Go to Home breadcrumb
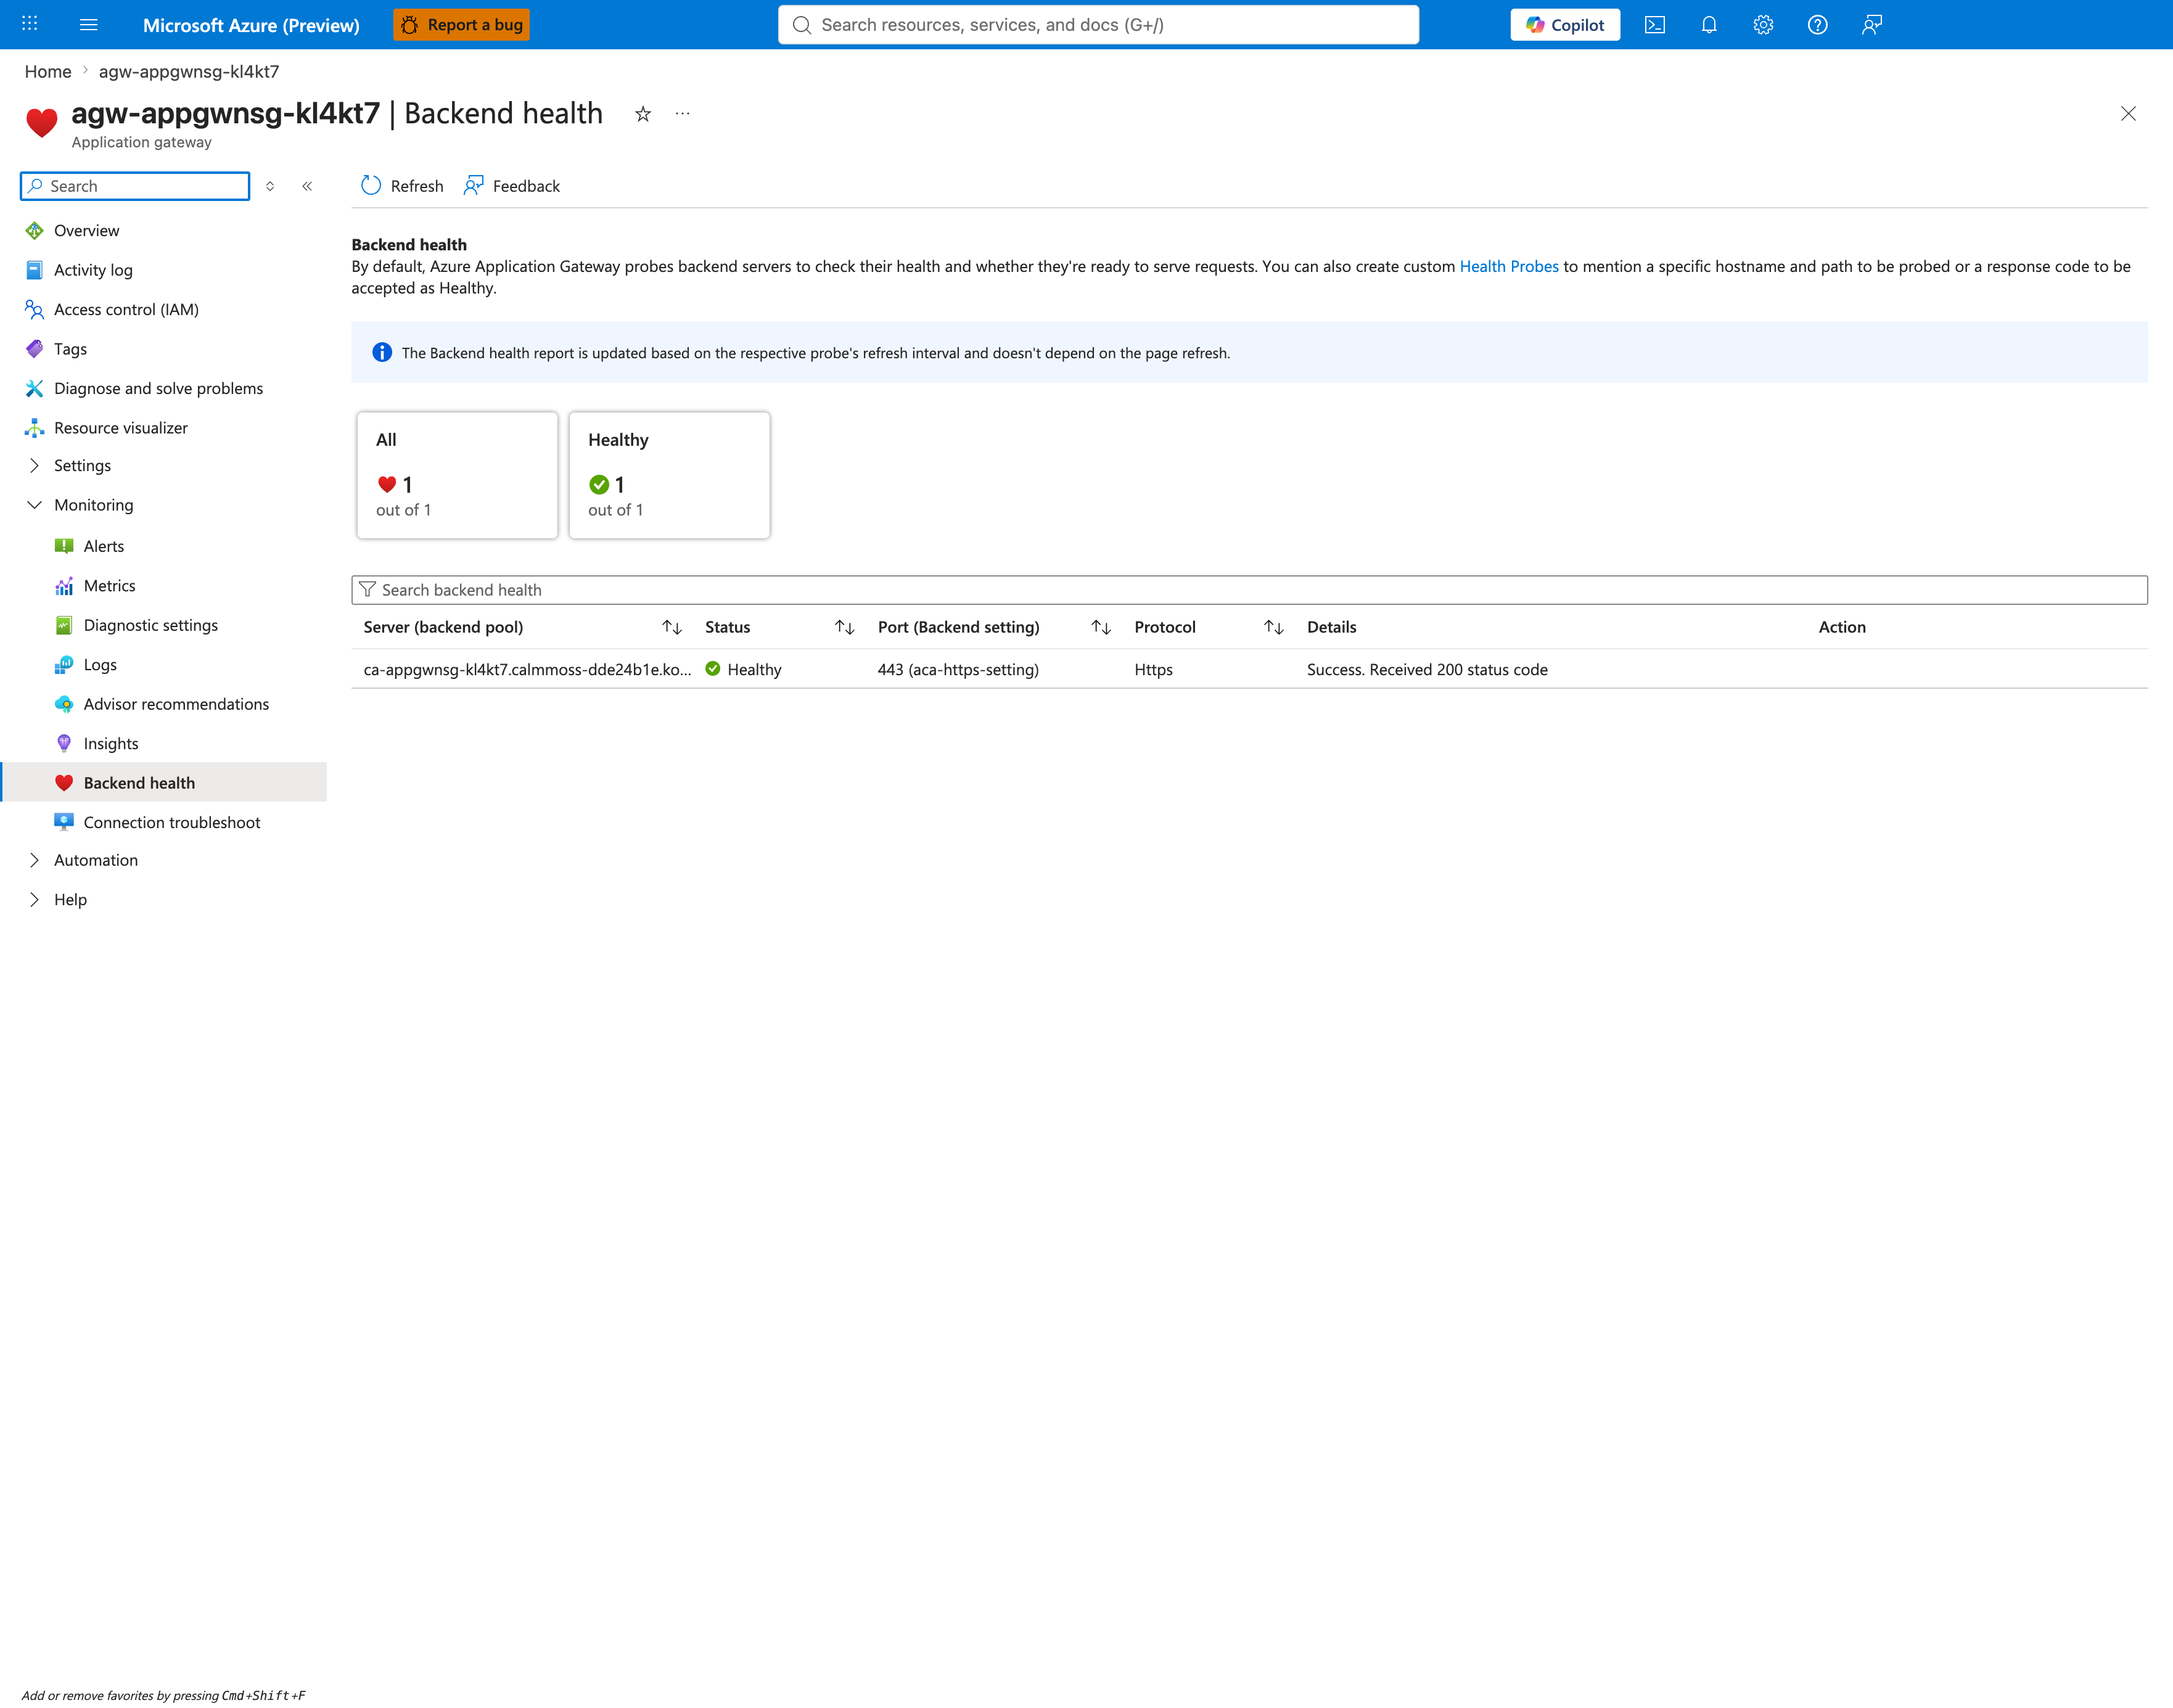The height and width of the screenshot is (1708, 2173). pyautogui.click(x=48, y=71)
